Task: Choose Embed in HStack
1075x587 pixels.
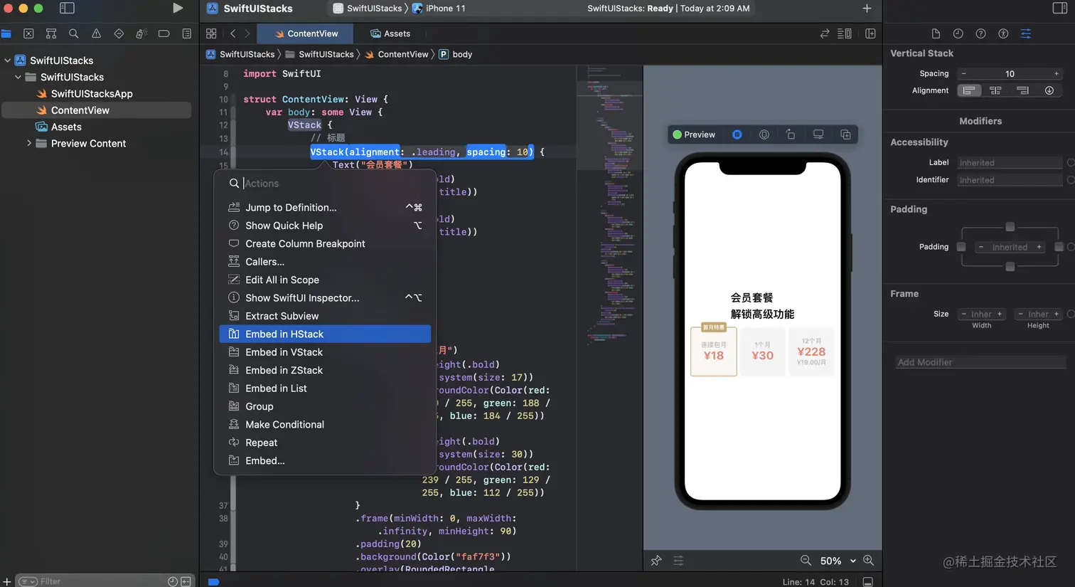Action: pos(325,334)
